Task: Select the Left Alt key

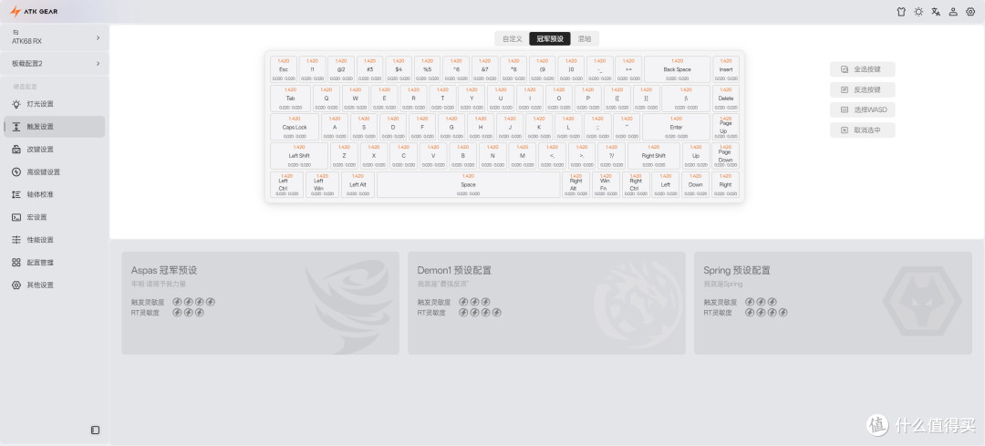Action: [358, 184]
